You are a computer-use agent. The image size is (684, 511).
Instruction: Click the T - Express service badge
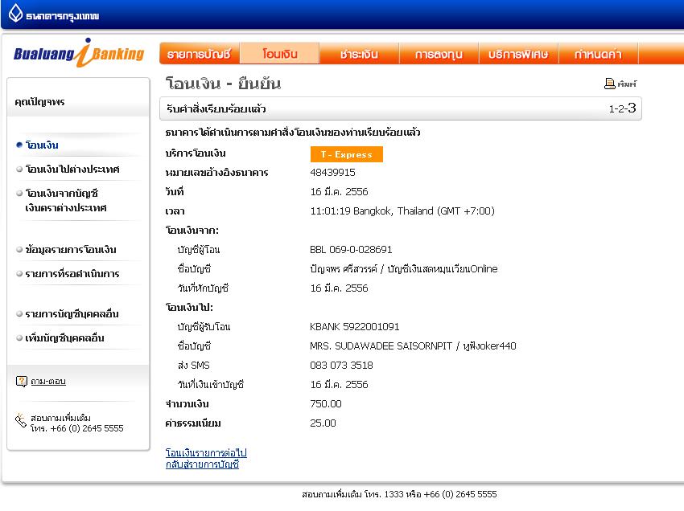[346, 154]
